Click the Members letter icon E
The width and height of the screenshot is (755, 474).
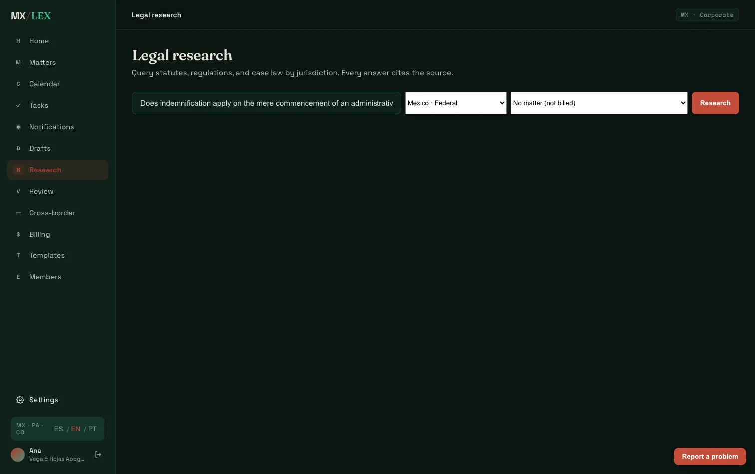[x=18, y=277]
